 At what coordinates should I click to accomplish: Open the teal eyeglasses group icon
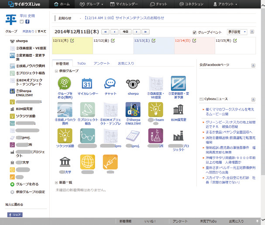pyautogui.click(x=88, y=136)
